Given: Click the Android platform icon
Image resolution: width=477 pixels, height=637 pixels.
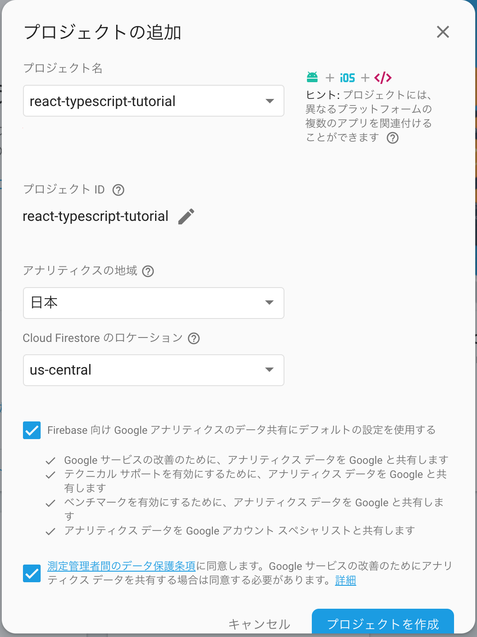Looking at the screenshot, I should (x=312, y=77).
